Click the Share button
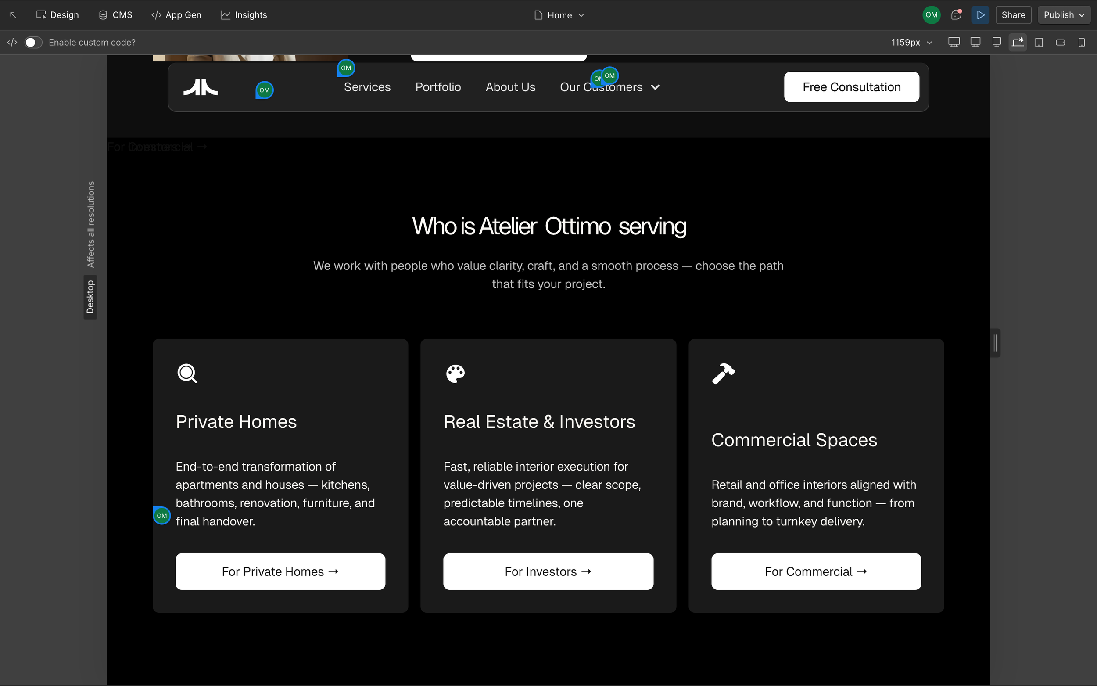Image resolution: width=1097 pixels, height=686 pixels. tap(1013, 15)
